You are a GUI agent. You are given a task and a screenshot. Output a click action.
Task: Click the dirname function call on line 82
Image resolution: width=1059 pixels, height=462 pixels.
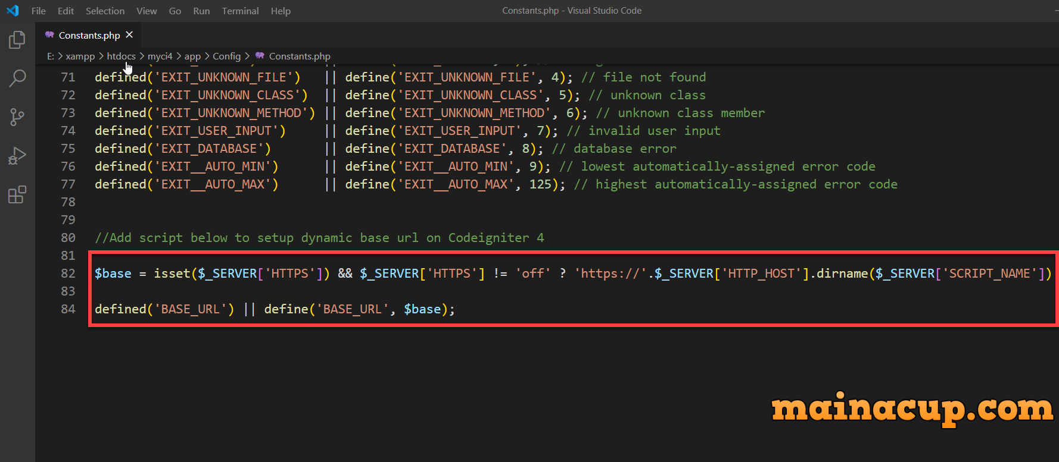tap(842, 274)
